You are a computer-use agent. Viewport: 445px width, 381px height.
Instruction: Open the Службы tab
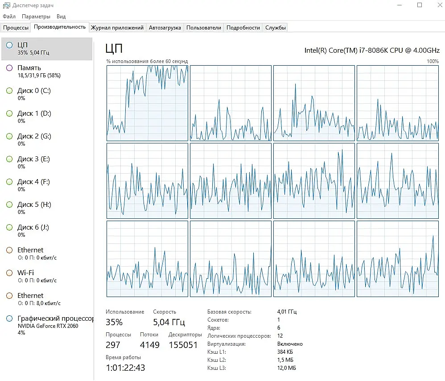[275, 28]
